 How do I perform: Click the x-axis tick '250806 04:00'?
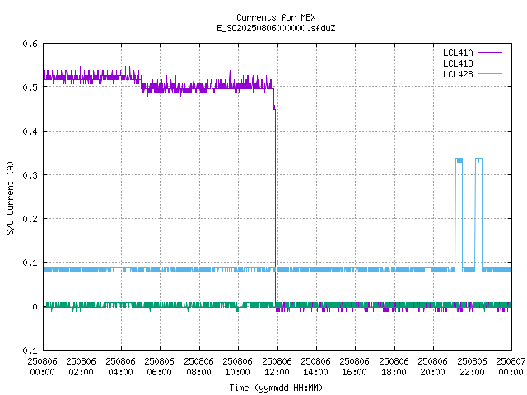pos(120,367)
